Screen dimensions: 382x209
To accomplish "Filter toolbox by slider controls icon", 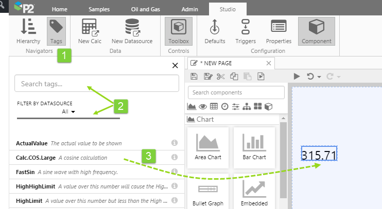I will point(236,106).
